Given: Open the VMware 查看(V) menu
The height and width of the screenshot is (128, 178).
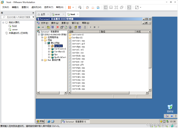Looking at the screenshot, I should click(25, 7).
